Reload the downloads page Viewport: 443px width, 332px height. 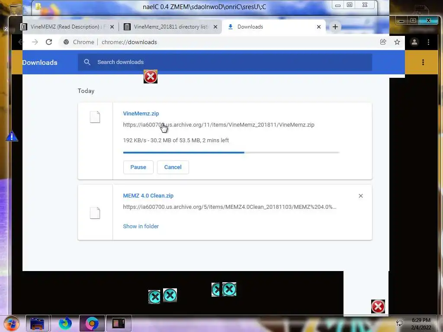pyautogui.click(x=49, y=42)
